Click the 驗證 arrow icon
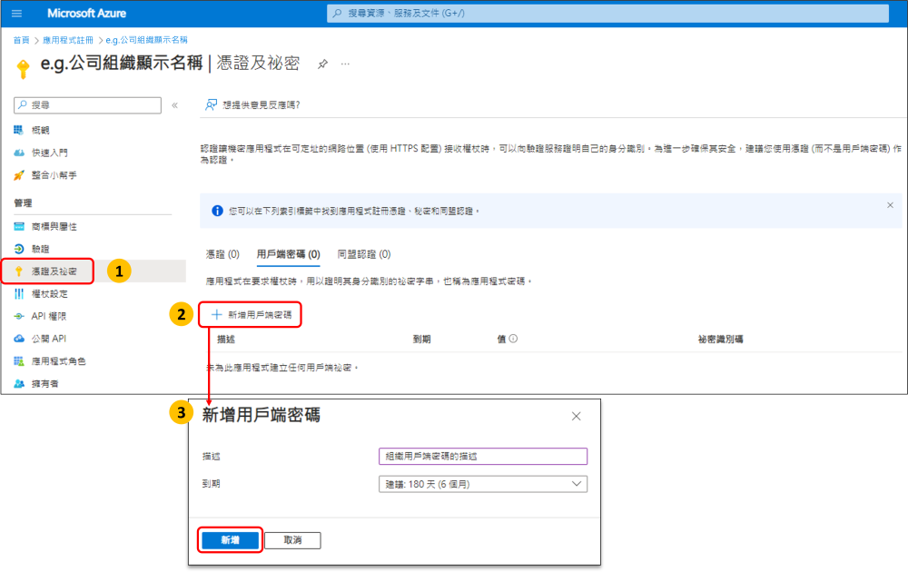This screenshot has width=908, height=572. point(18,249)
